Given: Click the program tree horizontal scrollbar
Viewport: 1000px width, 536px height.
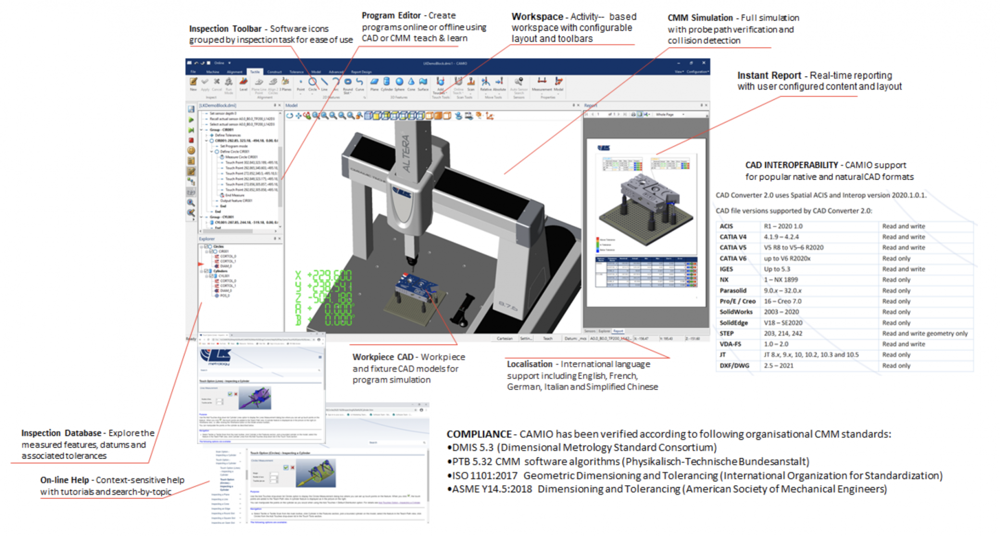Looking at the screenshot, I should [228, 231].
